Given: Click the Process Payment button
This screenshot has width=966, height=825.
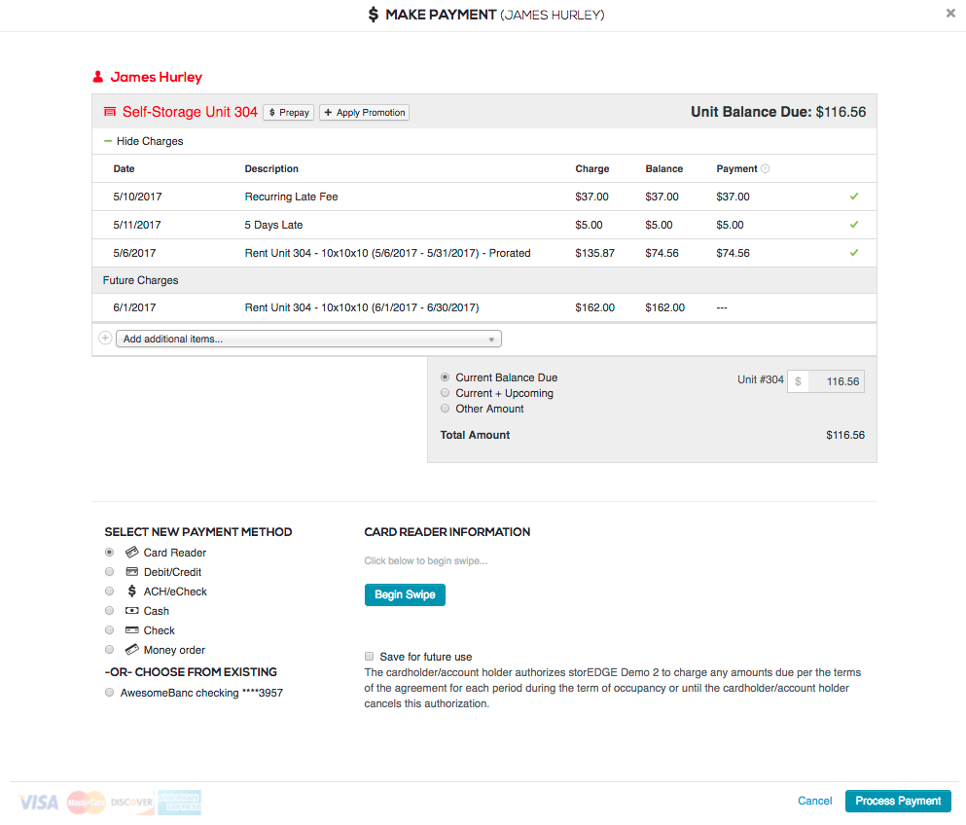Looking at the screenshot, I should coord(897,801).
